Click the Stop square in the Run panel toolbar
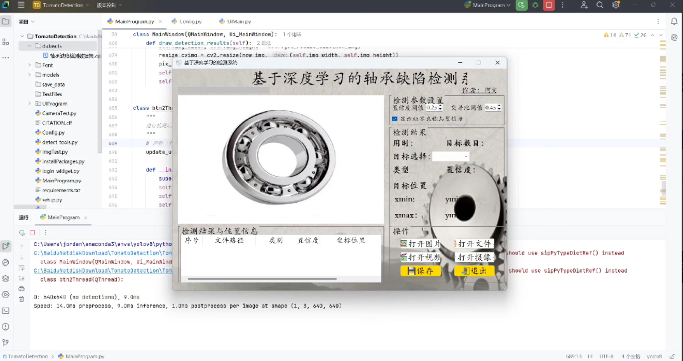The width and height of the screenshot is (683, 361). (32, 233)
